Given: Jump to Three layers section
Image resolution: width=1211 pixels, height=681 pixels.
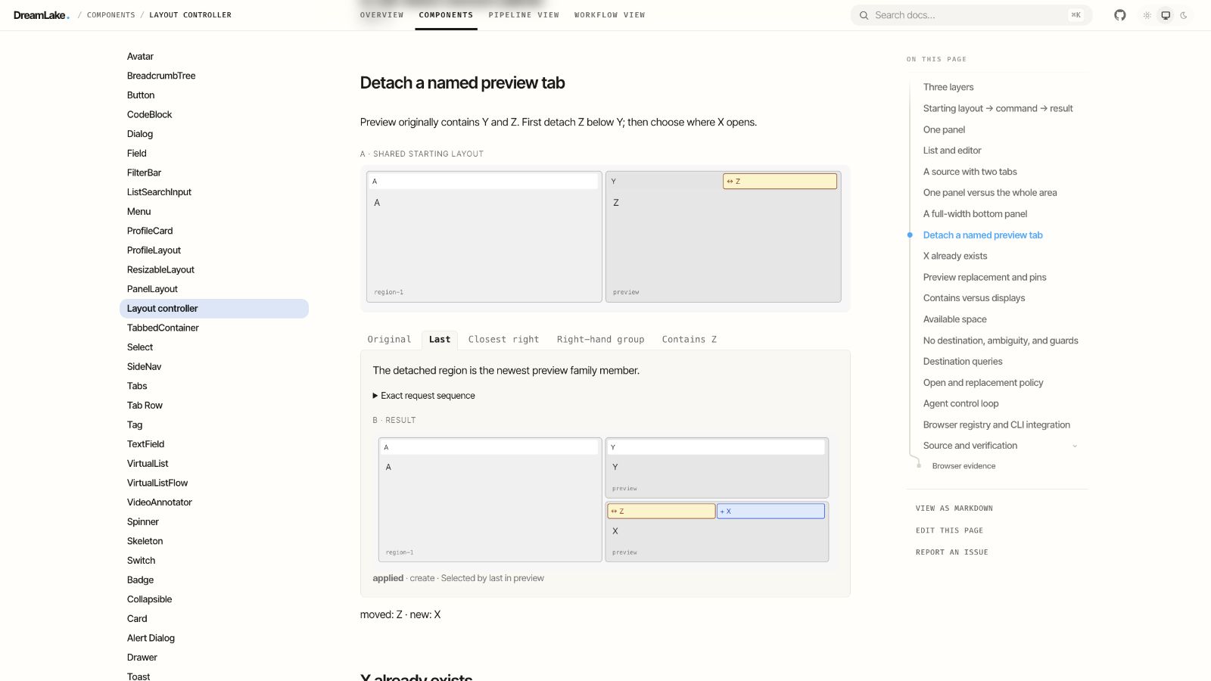Looking at the screenshot, I should pos(948,87).
